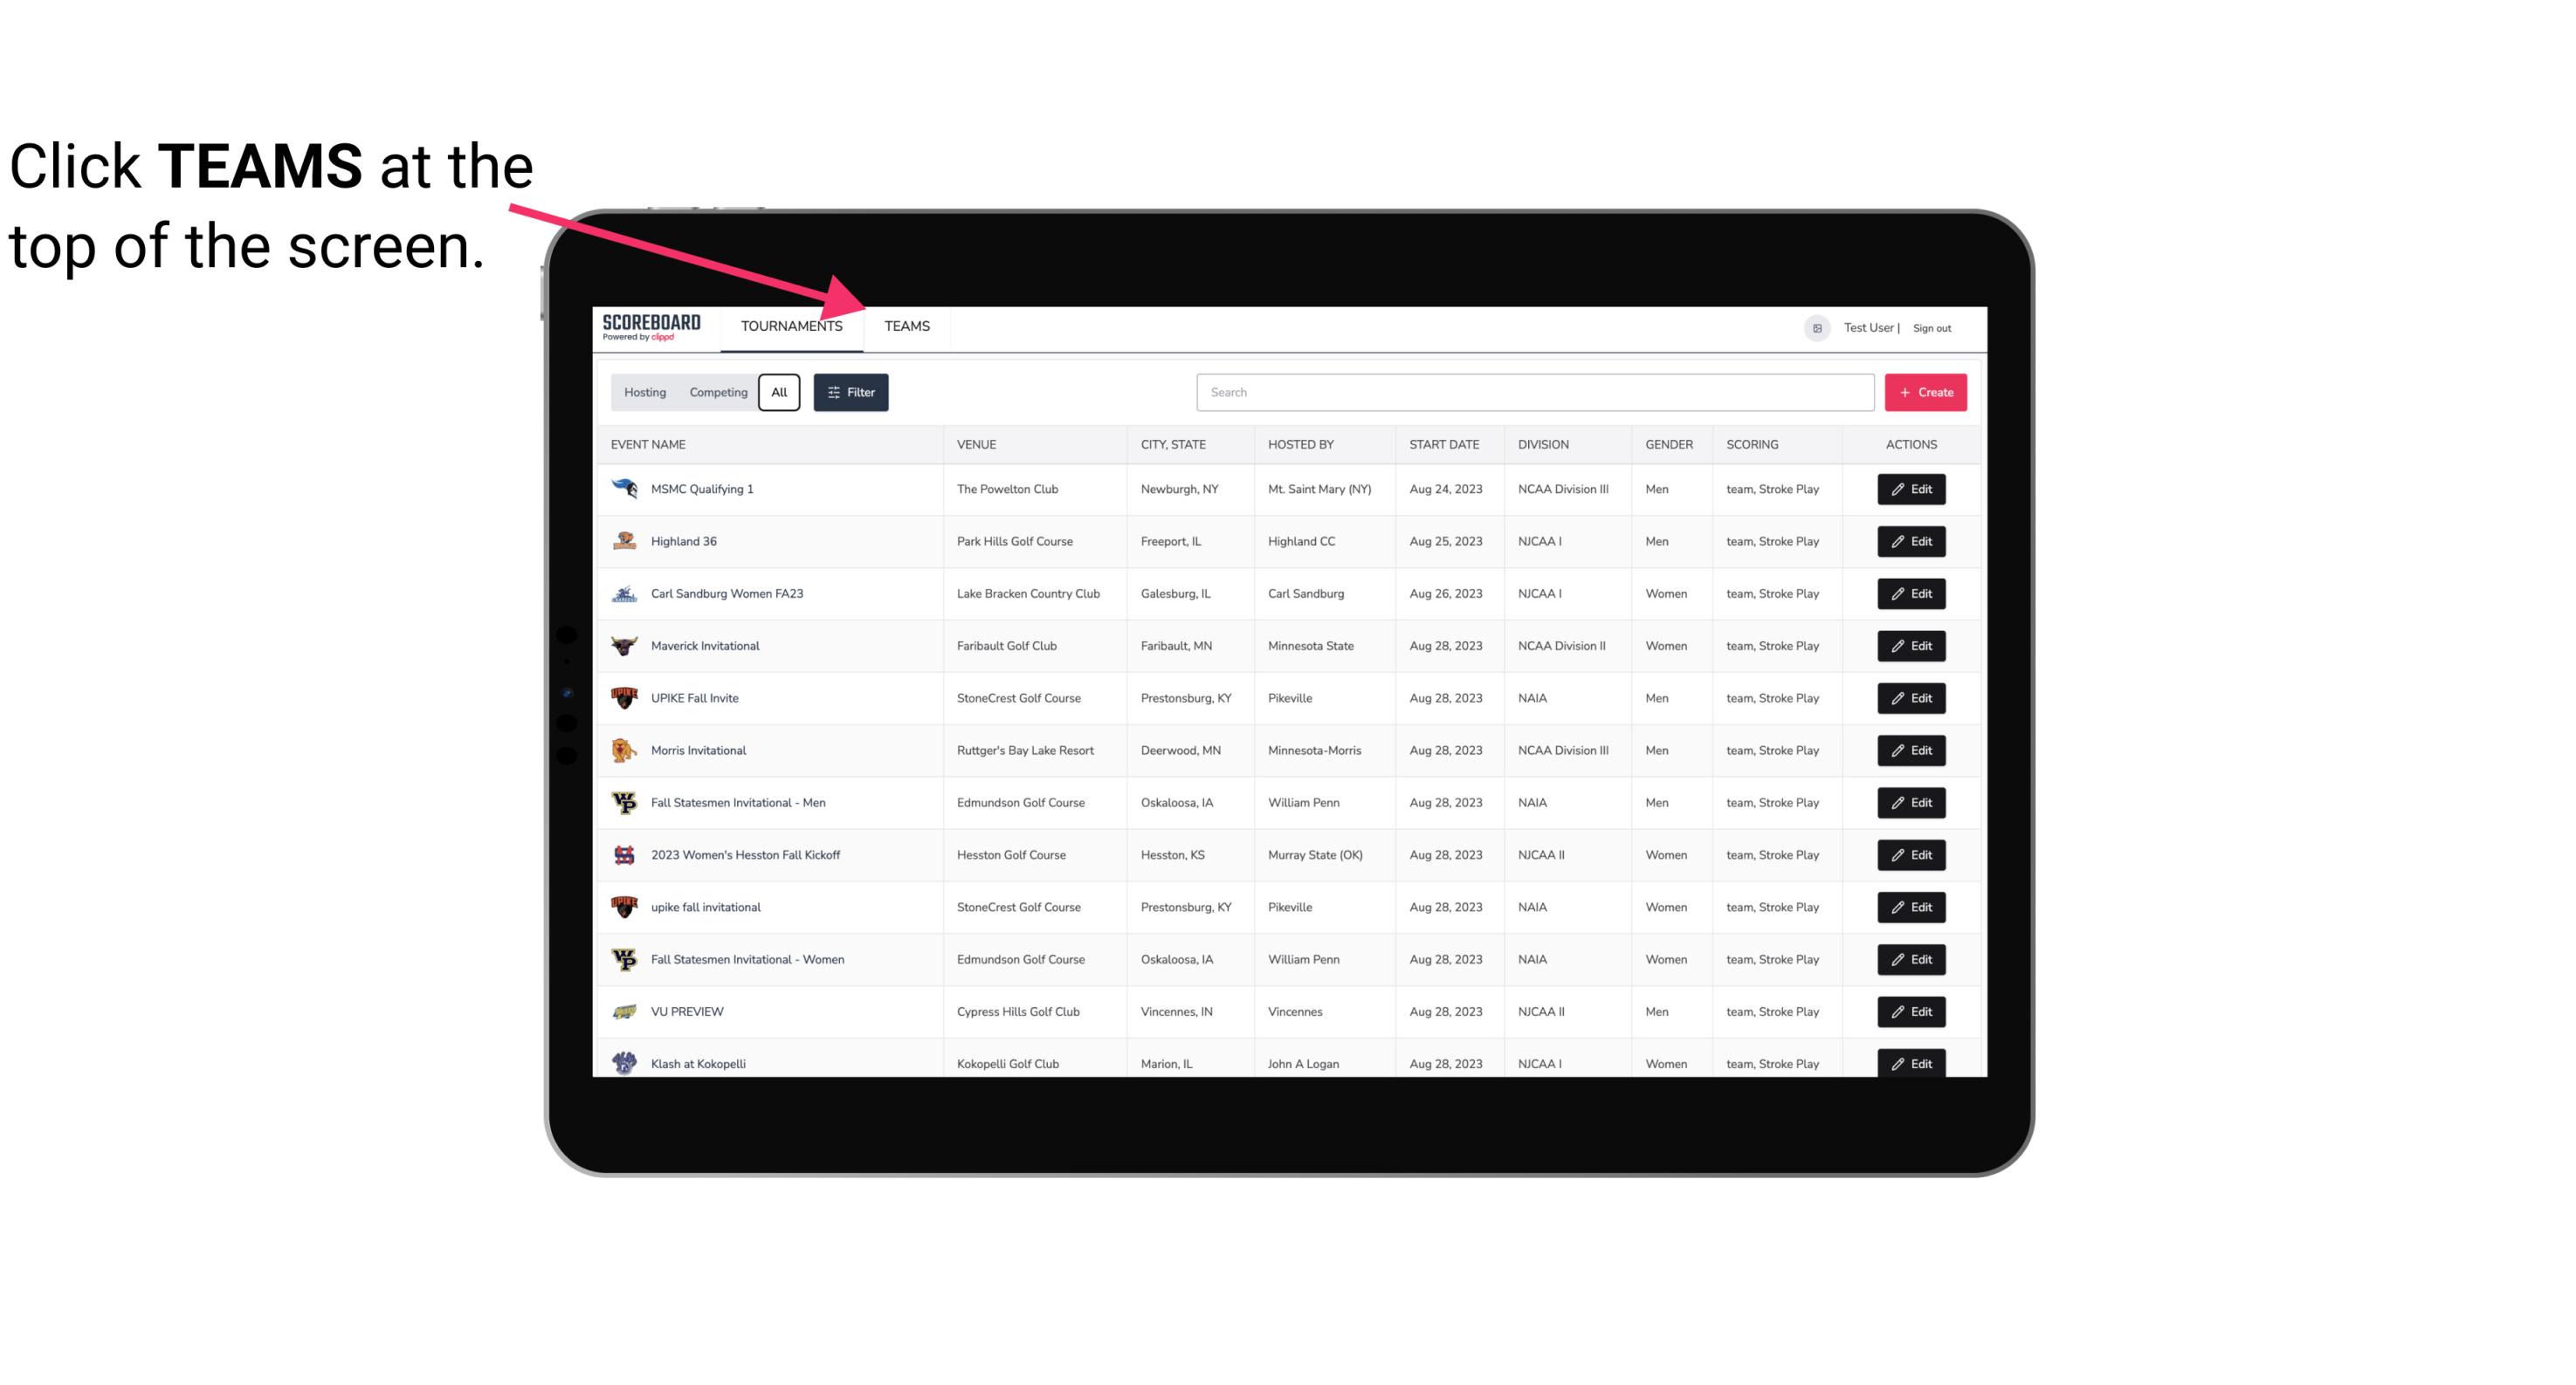
Task: Click the Create button
Action: [1925, 393]
